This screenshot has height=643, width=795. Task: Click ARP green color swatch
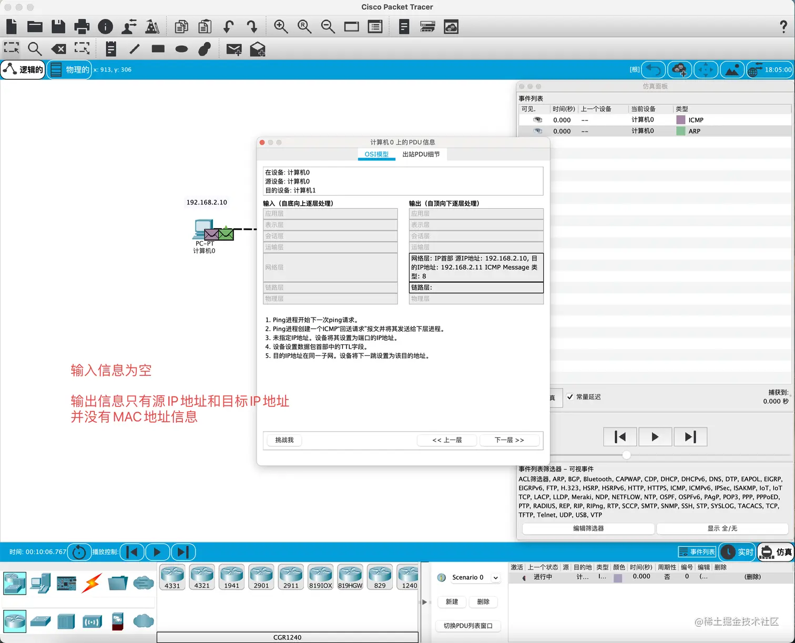[x=681, y=131]
